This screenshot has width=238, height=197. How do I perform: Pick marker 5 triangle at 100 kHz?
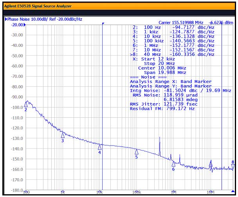pos(137,152)
